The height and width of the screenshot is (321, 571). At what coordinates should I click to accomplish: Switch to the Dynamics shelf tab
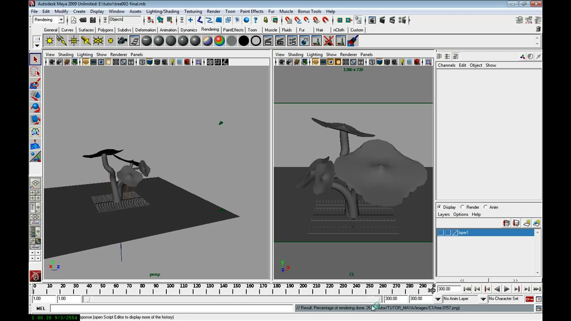[x=189, y=30]
